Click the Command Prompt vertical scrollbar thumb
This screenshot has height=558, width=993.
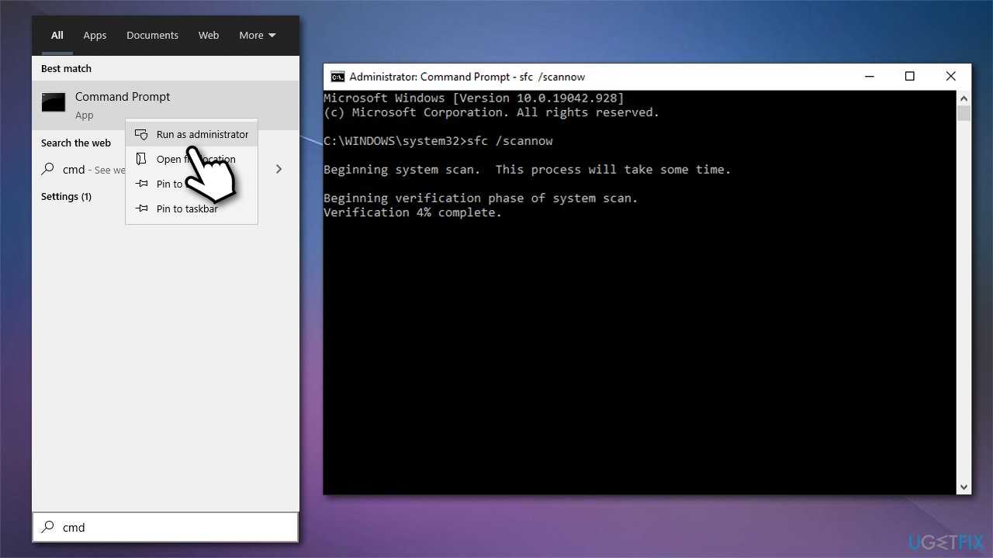coord(964,113)
